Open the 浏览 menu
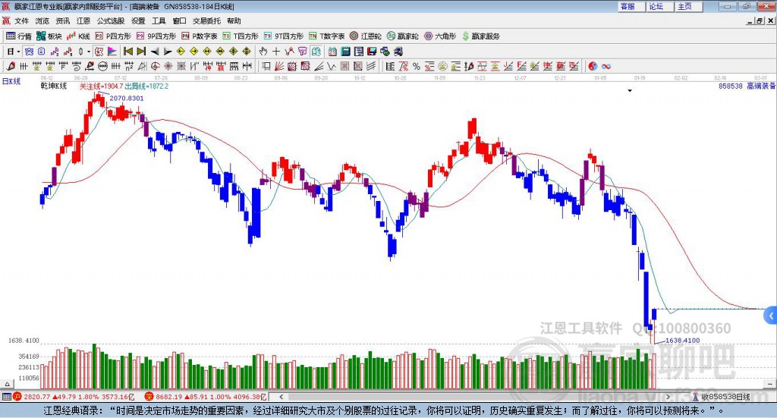The width and height of the screenshot is (777, 418). point(42,20)
